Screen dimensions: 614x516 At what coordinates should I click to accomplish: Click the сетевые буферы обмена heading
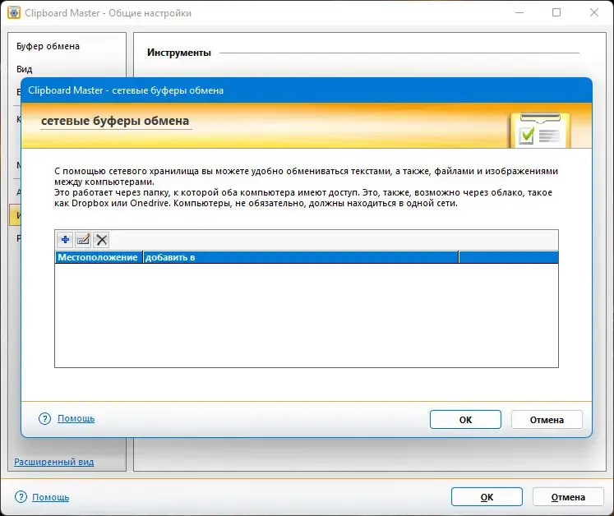coord(115,121)
